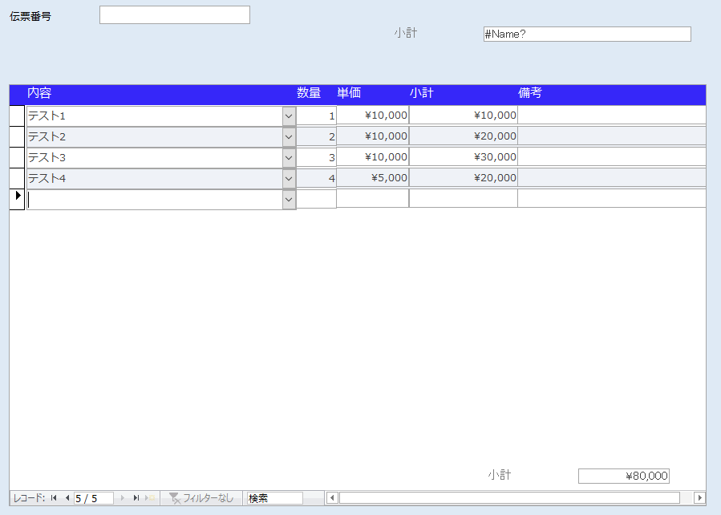Viewport: 721px width, 515px height.
Task: Click the new row selector with arrow marker
Action: tap(17, 199)
